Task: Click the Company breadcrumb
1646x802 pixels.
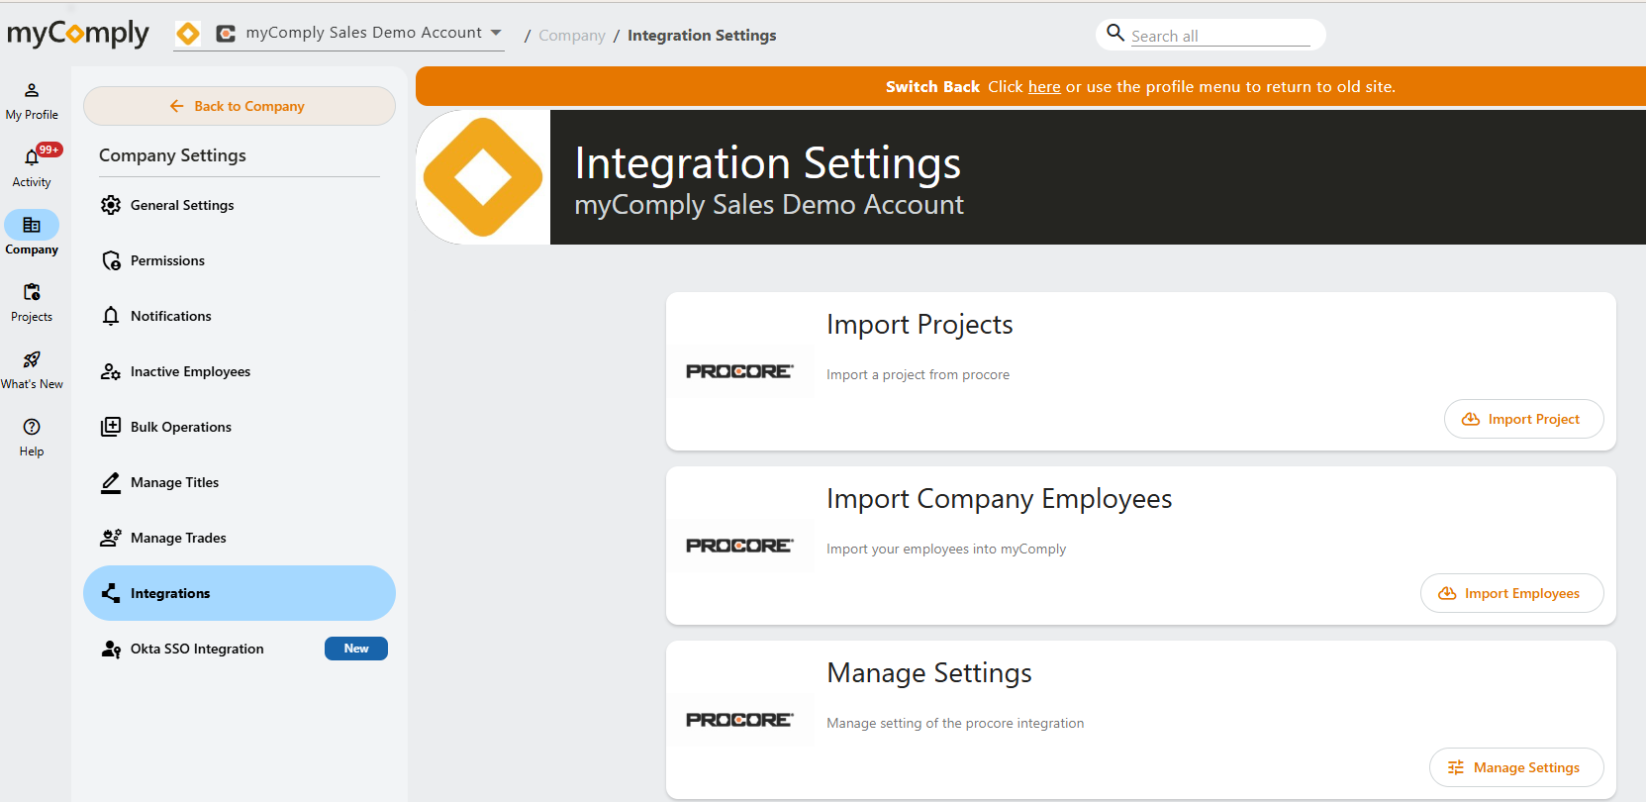Action: tap(572, 36)
